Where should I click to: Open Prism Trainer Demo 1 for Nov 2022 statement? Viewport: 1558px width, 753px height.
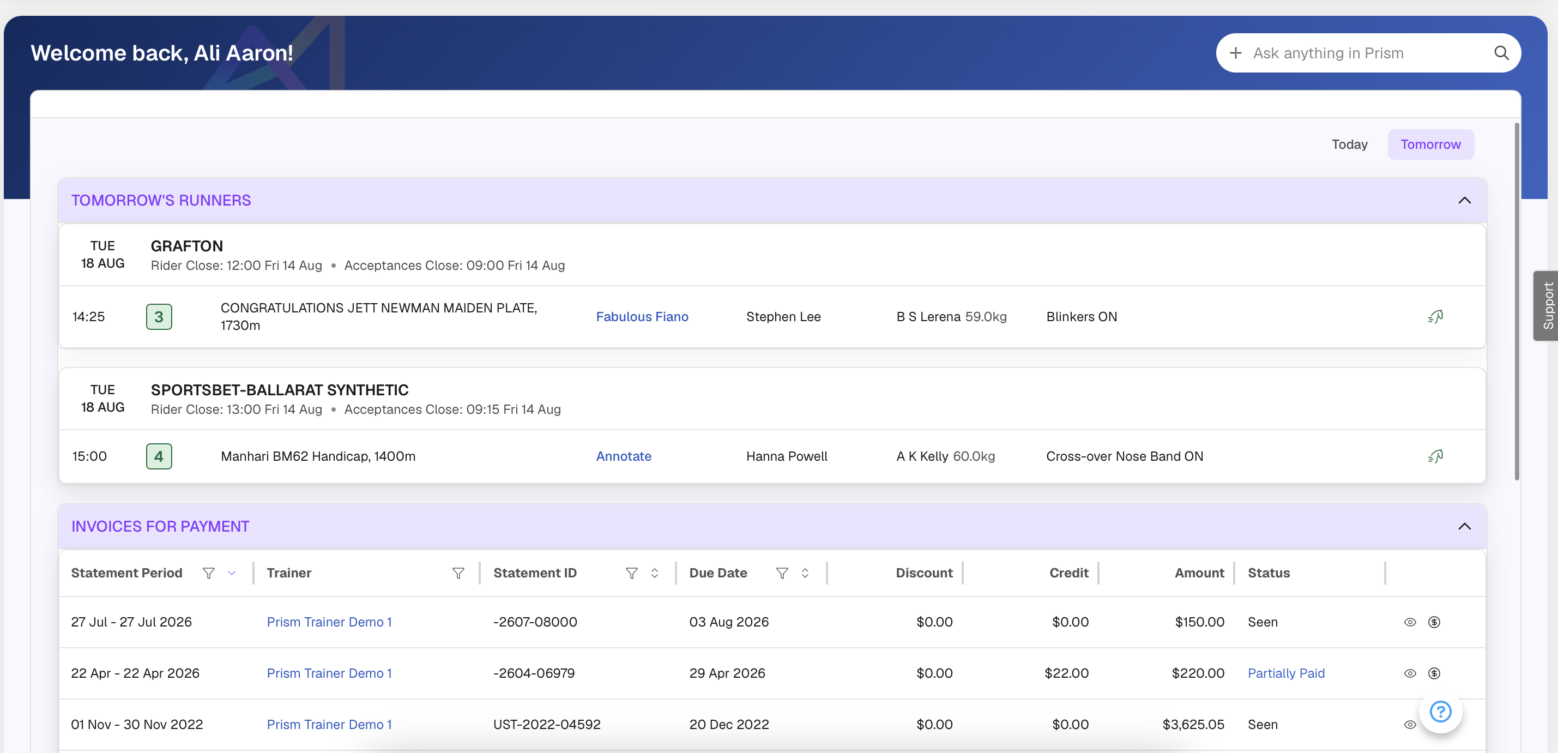(x=329, y=725)
